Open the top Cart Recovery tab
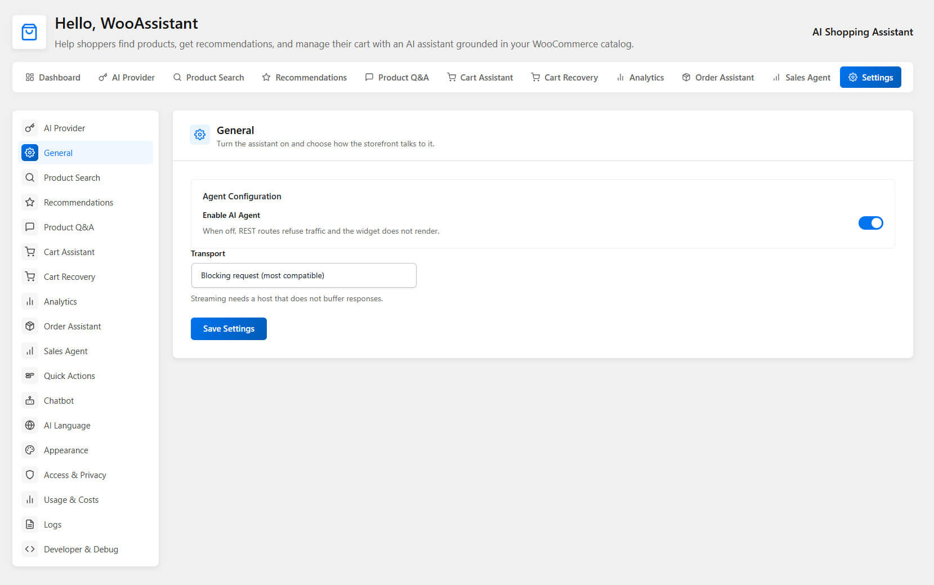934x585 pixels. 565,77
